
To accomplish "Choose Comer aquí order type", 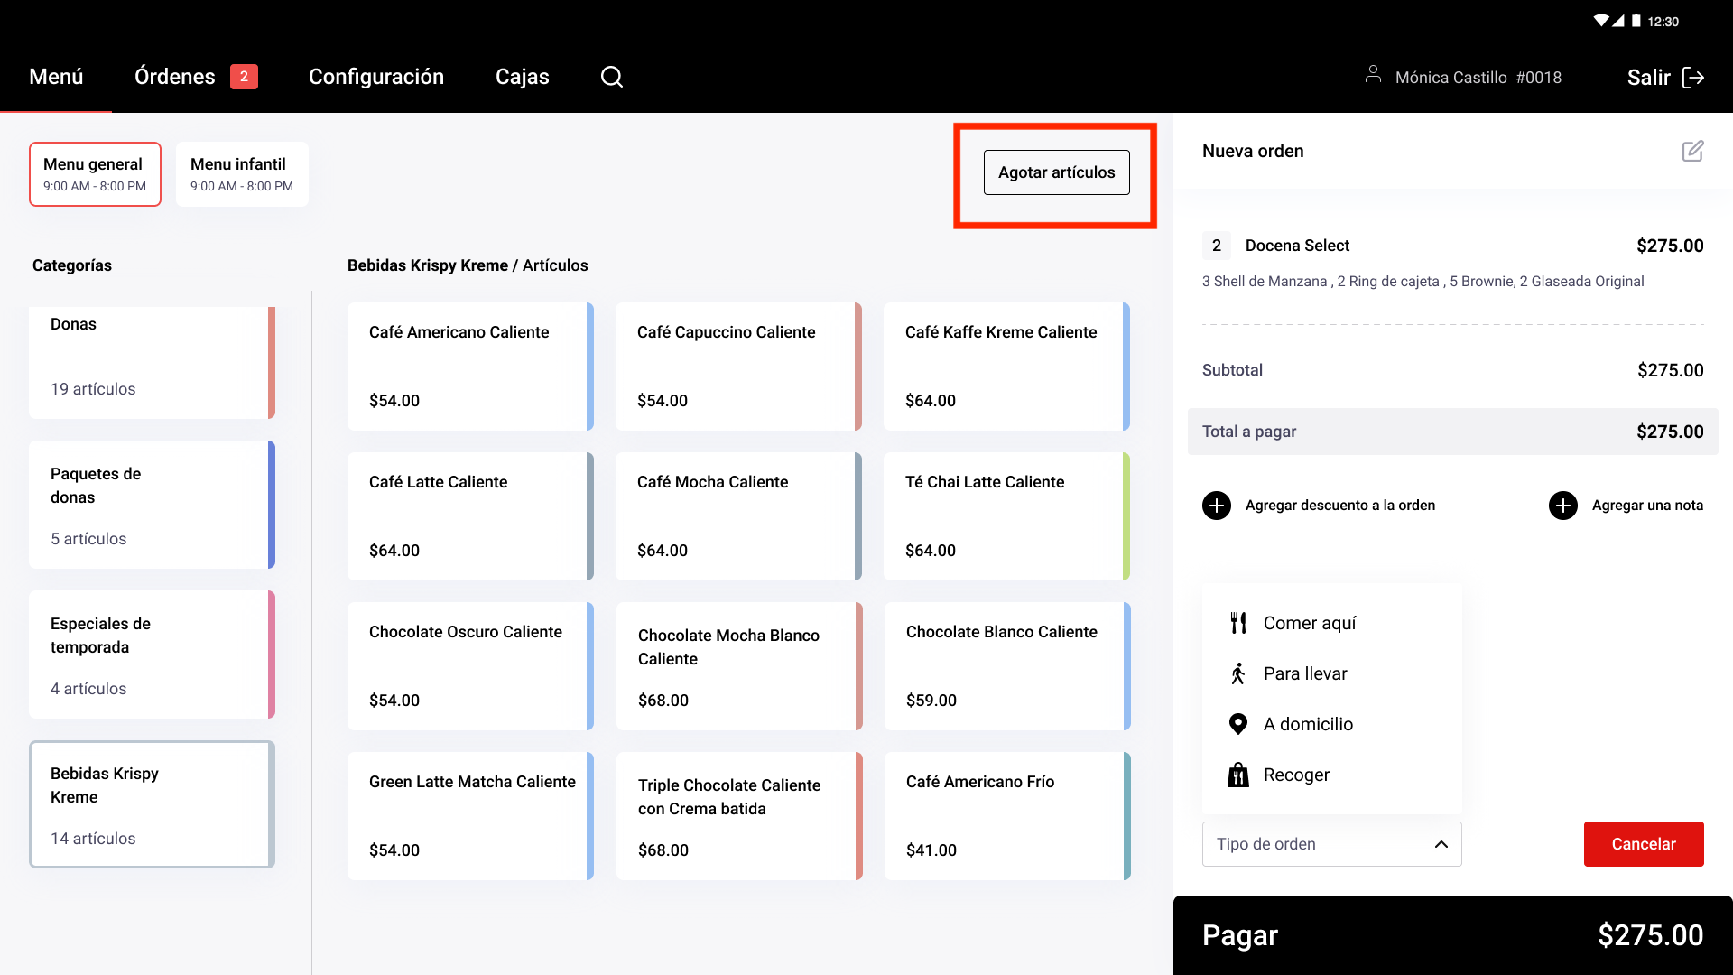I will [x=1332, y=623].
